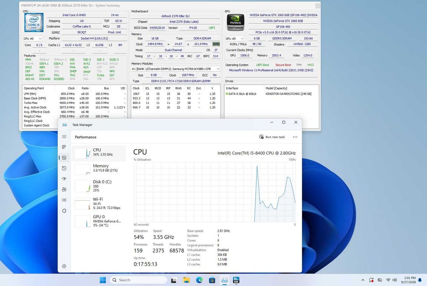Open Windows Start menu
This screenshot has height=286, width=427.
pyautogui.click(x=102, y=280)
